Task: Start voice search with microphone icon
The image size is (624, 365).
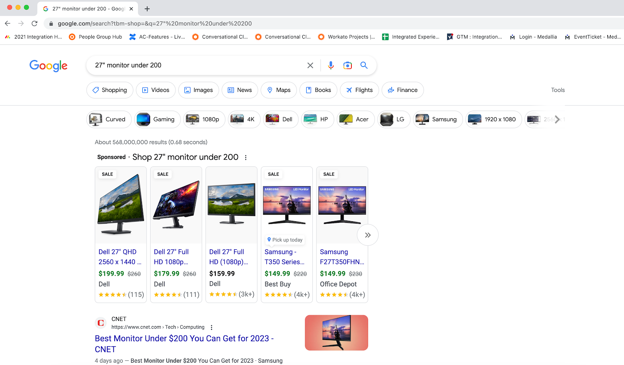Action: [x=331, y=65]
